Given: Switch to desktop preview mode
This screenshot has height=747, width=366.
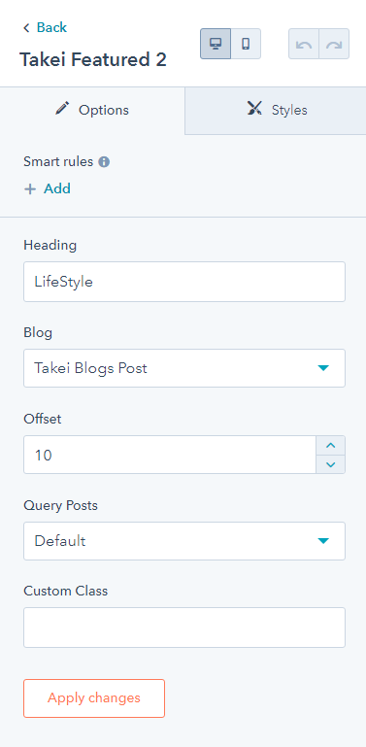Looking at the screenshot, I should point(216,44).
